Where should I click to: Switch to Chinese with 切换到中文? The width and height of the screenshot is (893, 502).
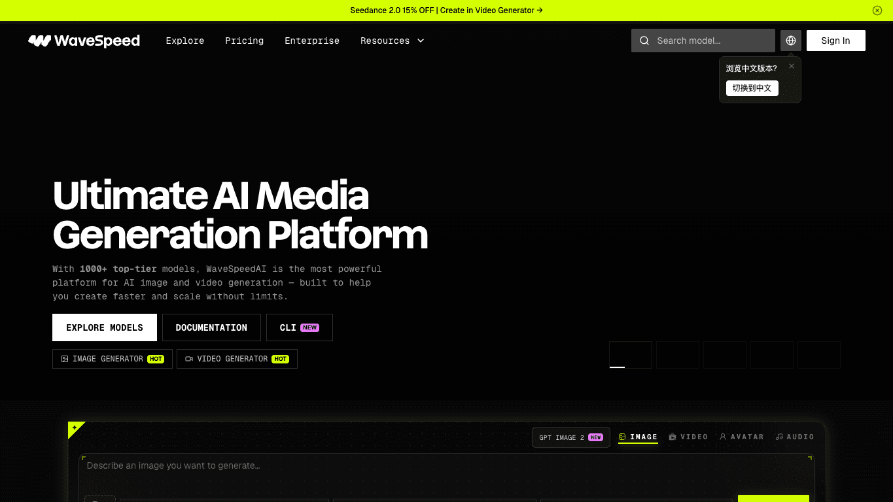752,88
